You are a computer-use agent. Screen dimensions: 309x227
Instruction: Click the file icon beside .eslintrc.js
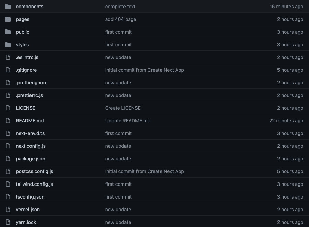pos(8,57)
